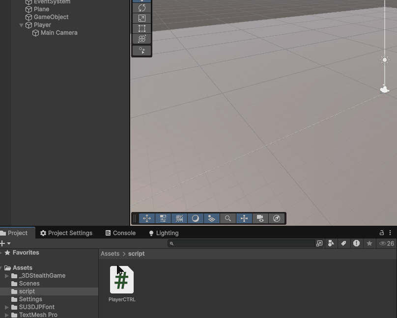The height and width of the screenshot is (318, 397).
Task: Select the Main Camera object
Action: 58,33
